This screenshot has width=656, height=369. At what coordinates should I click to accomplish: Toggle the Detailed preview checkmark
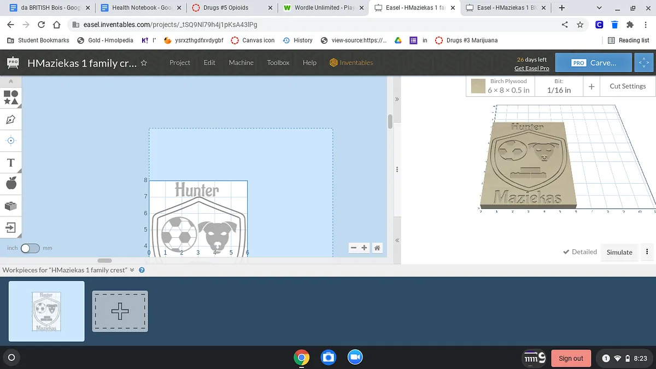[579, 252]
